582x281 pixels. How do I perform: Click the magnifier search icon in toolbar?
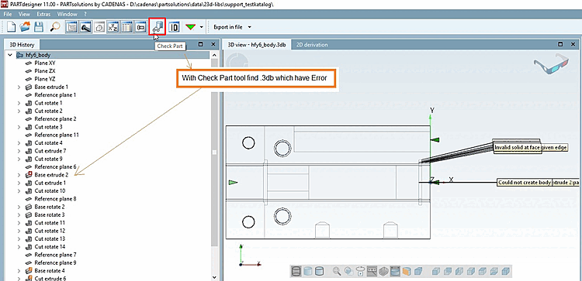[55, 27]
